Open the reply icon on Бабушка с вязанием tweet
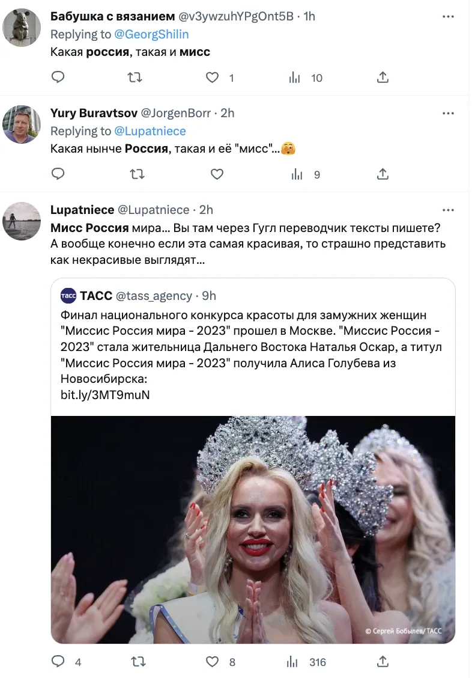This screenshot has height=678, width=472. (58, 78)
